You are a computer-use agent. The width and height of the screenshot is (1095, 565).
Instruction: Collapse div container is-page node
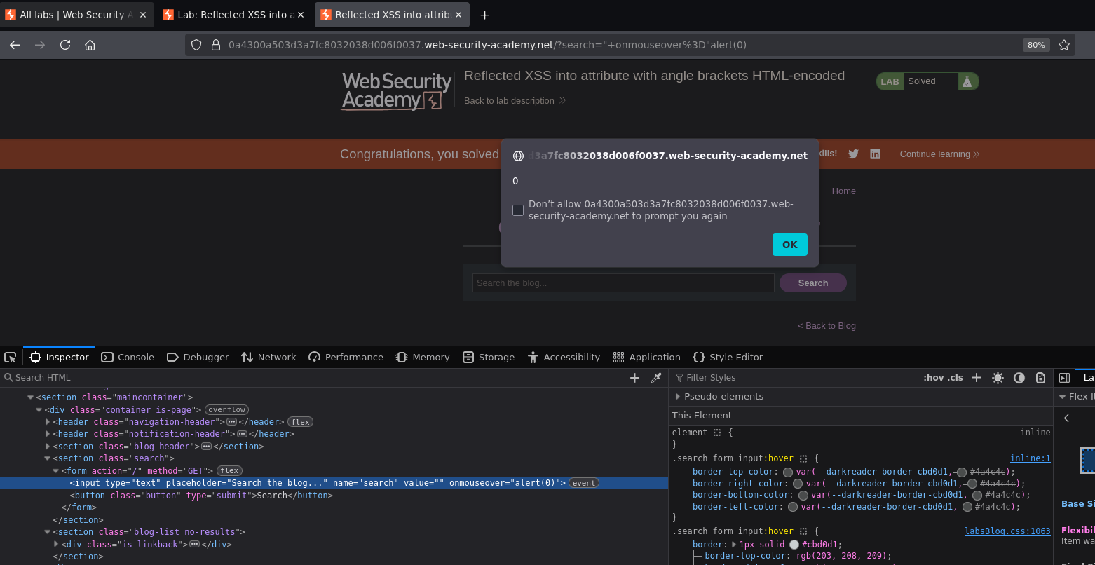pos(39,410)
